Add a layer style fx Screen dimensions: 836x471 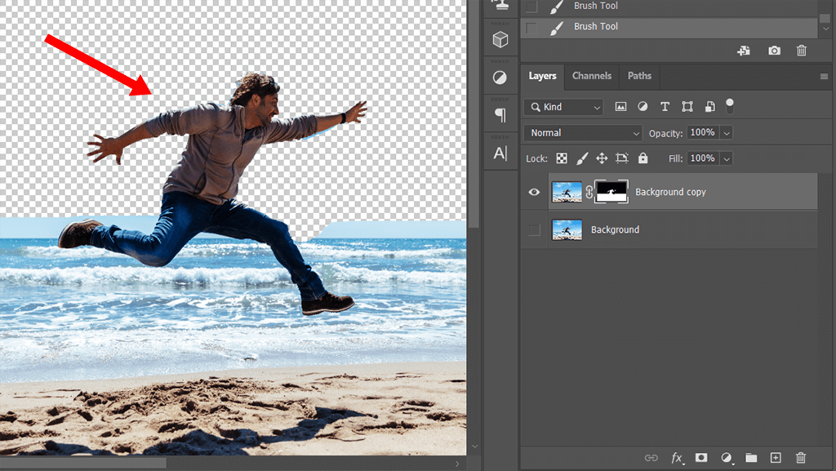coord(677,458)
